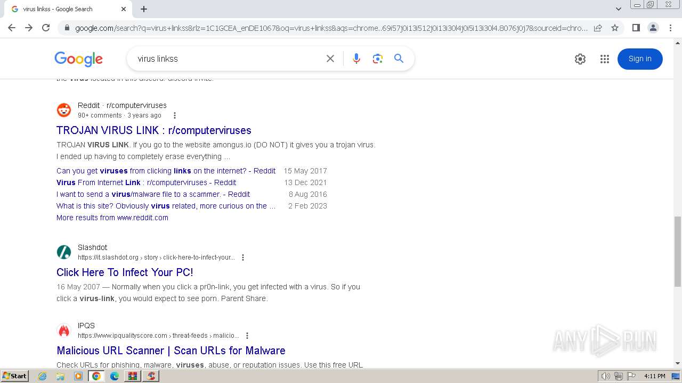
Task: Click the 4:11 PM taskbar clock
Action: click(654, 376)
